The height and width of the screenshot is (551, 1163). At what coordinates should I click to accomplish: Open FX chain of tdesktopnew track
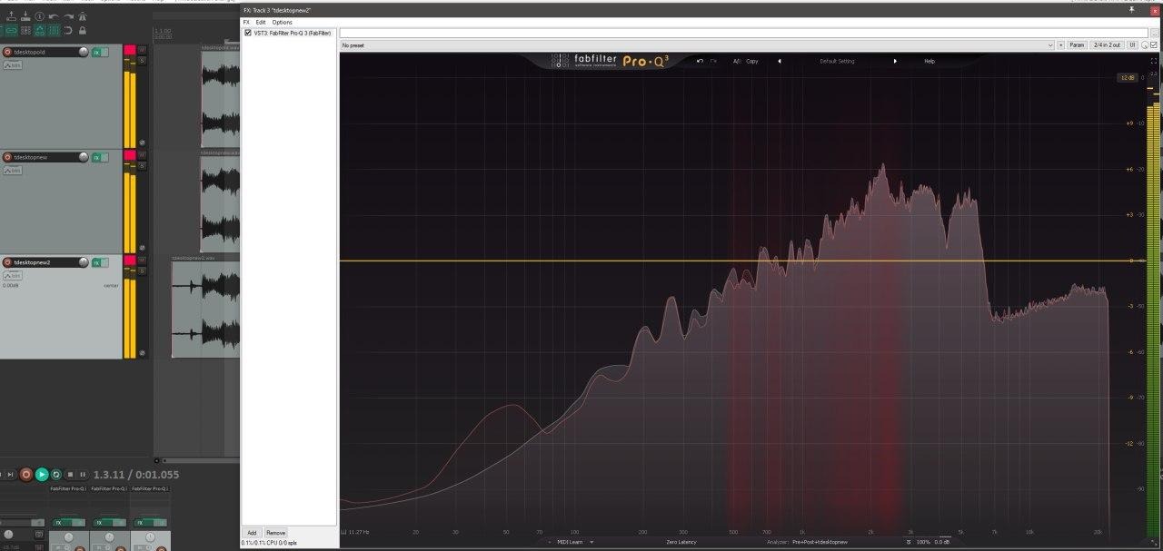96,157
